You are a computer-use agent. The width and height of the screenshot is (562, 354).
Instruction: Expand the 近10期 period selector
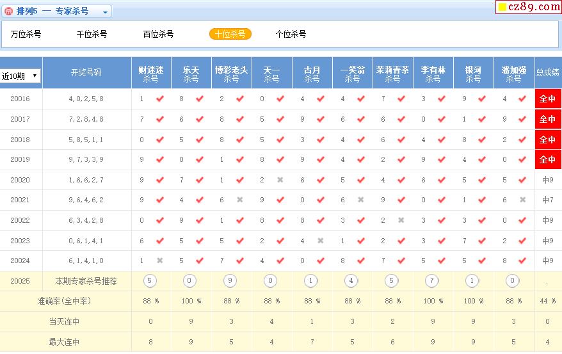[x=20, y=76]
